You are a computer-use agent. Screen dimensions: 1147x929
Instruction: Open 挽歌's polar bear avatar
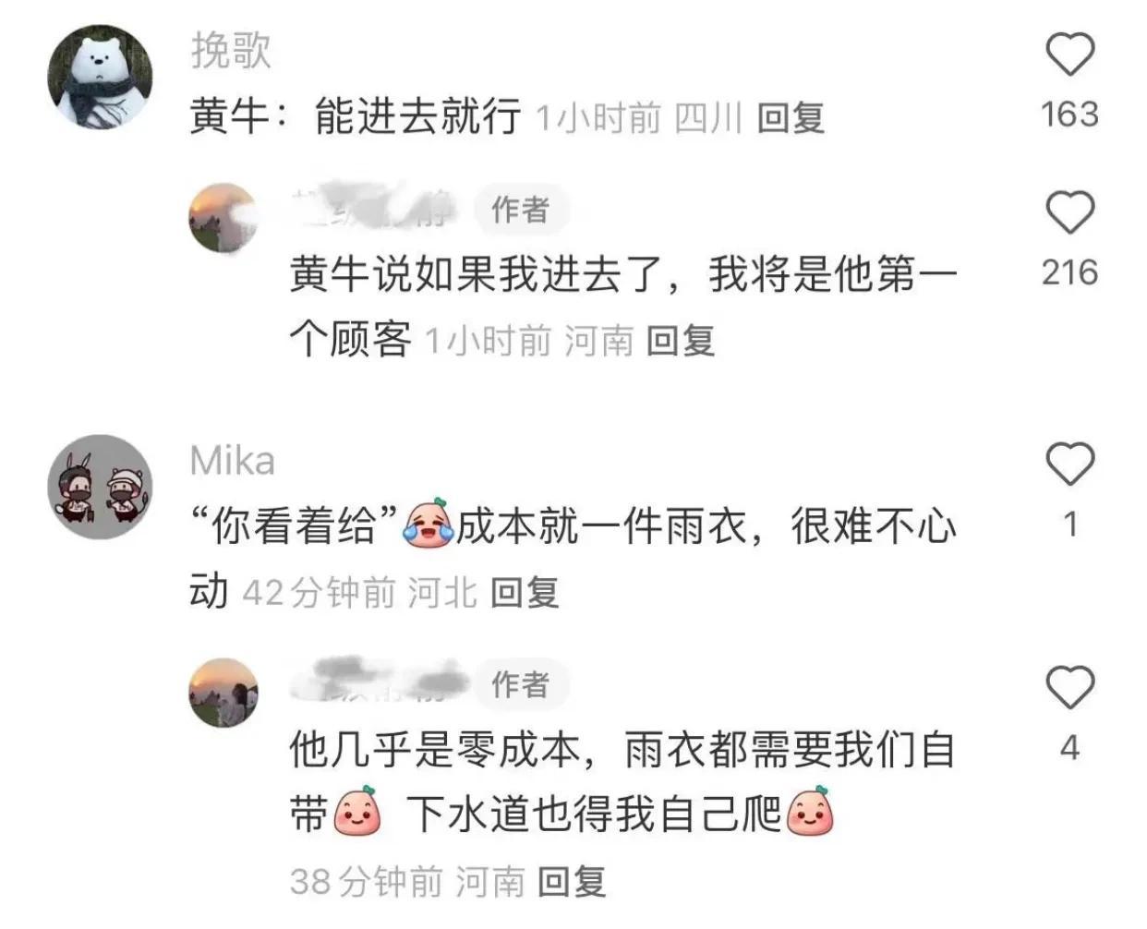[x=100, y=77]
